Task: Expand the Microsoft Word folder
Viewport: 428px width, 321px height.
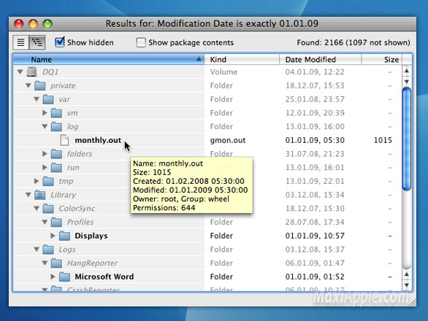Action: (x=53, y=276)
